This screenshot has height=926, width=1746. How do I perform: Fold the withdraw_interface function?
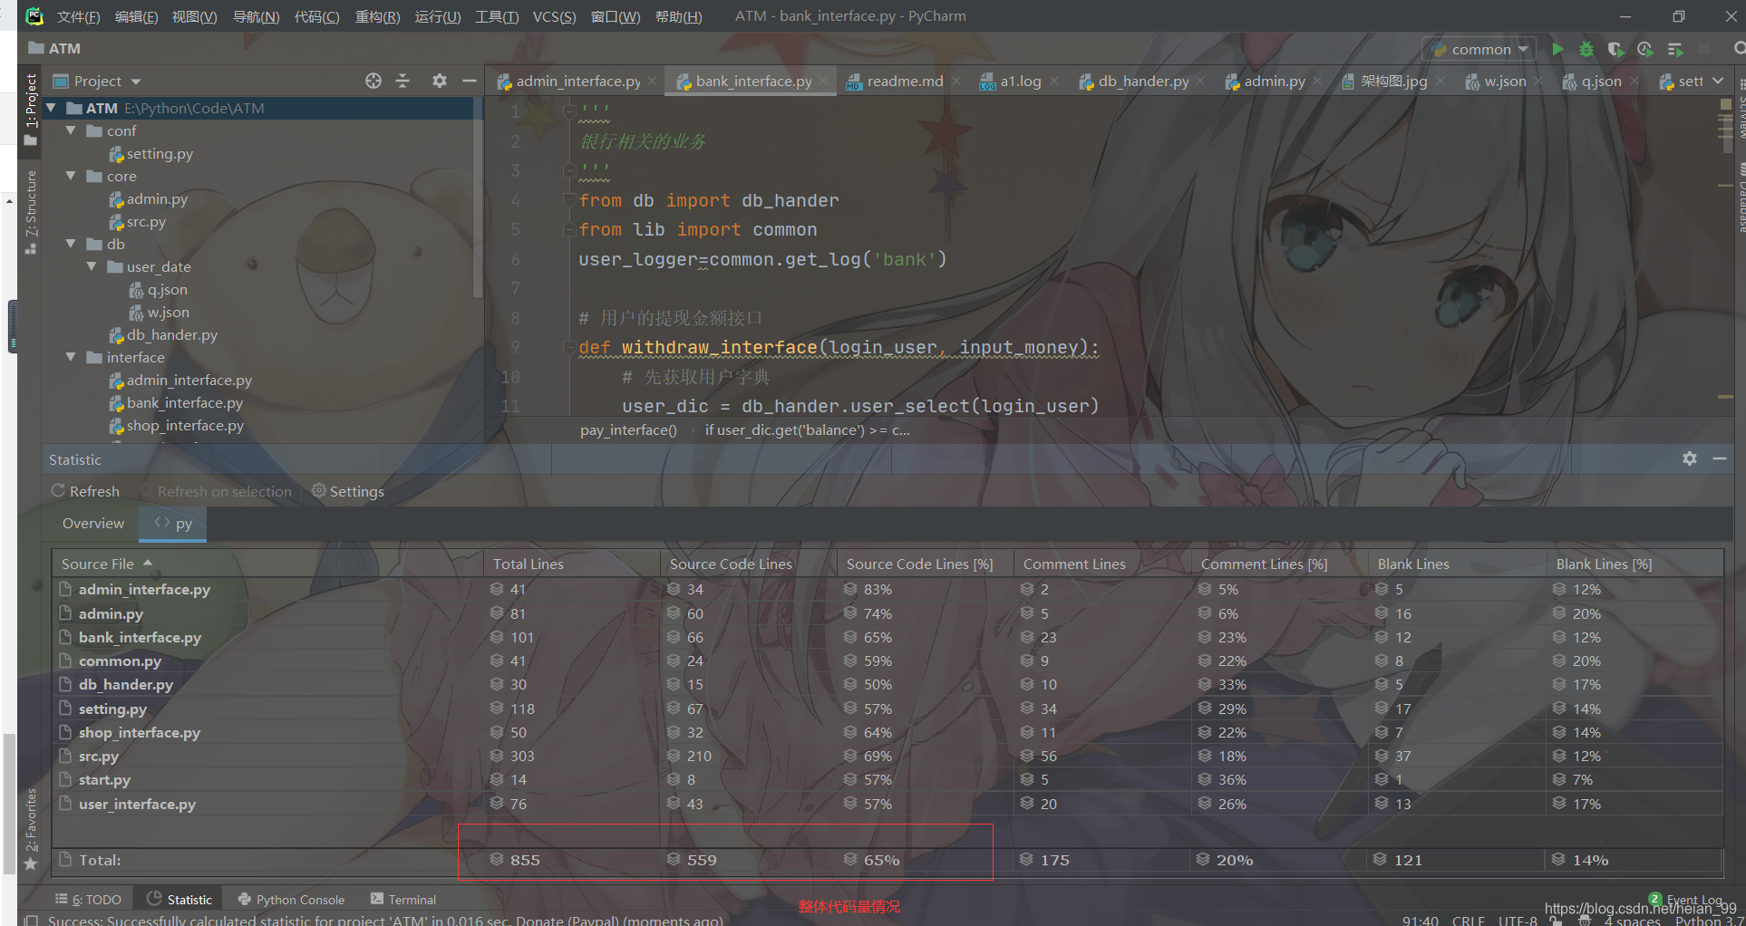pyautogui.click(x=568, y=348)
